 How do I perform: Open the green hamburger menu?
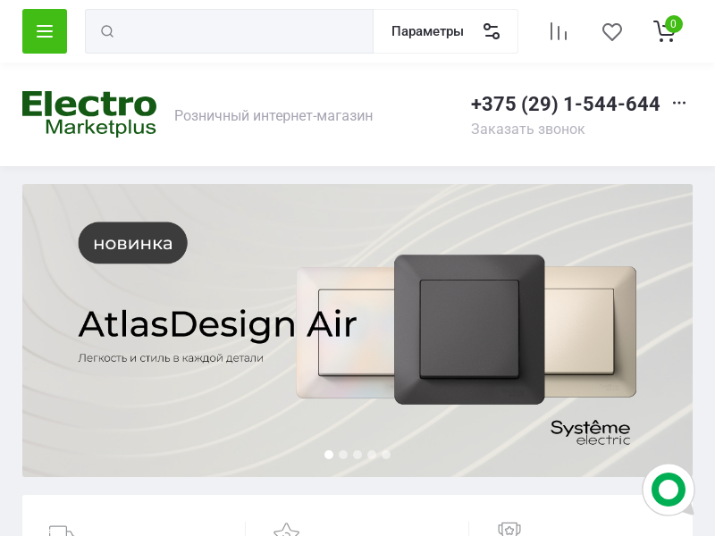tap(45, 31)
